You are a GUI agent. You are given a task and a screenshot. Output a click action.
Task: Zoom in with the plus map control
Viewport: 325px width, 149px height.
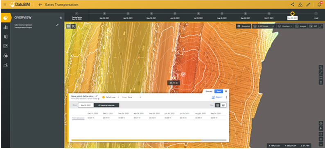coord(321,139)
